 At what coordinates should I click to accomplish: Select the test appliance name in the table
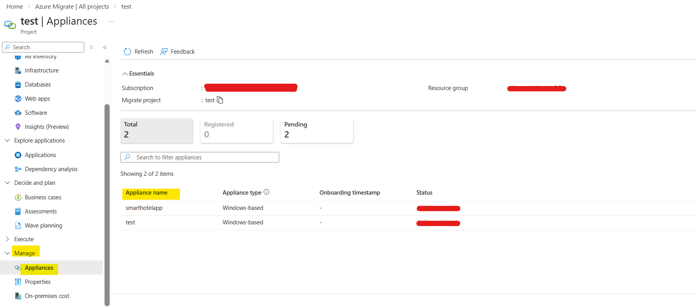pyautogui.click(x=130, y=222)
